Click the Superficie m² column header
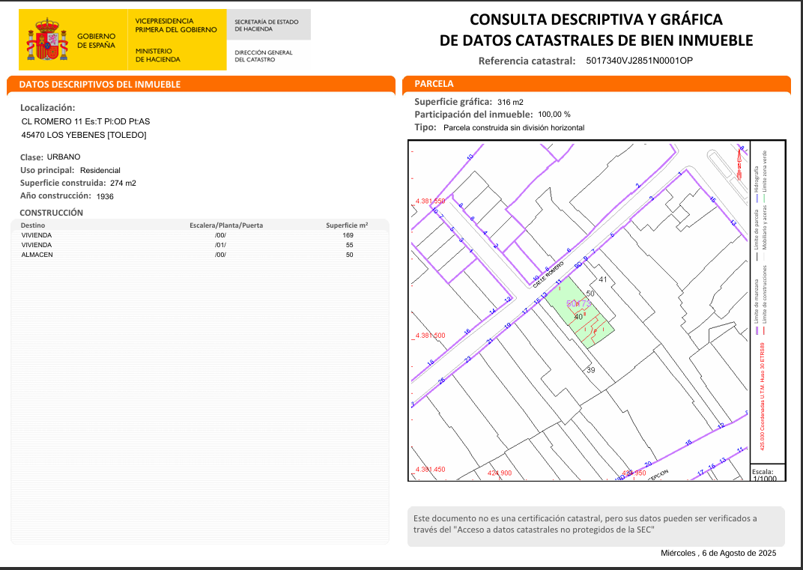Screen dimensions: 803x570 point(347,225)
